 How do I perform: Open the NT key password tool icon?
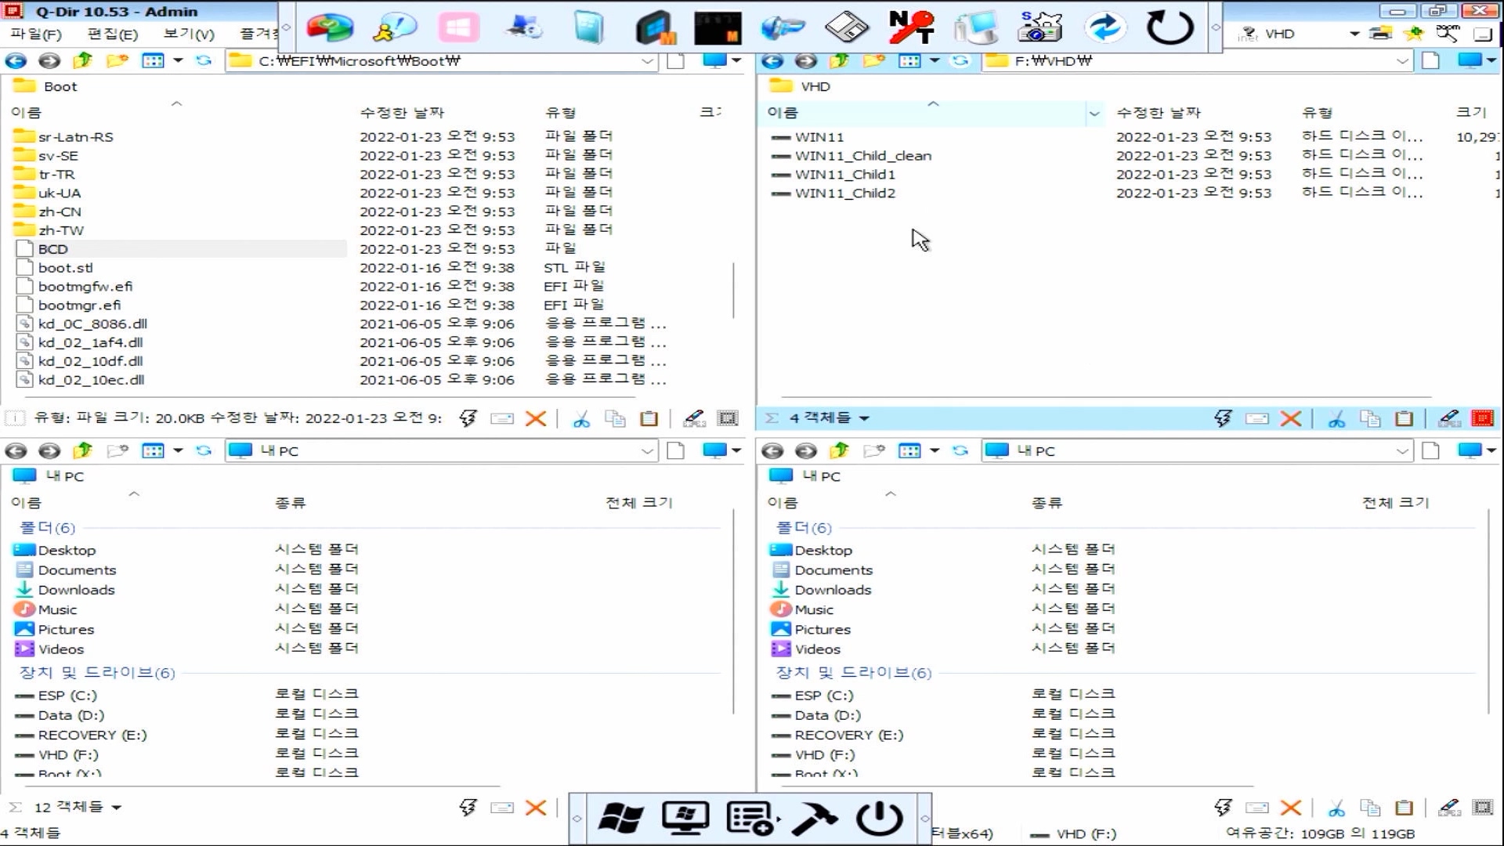pos(911,27)
